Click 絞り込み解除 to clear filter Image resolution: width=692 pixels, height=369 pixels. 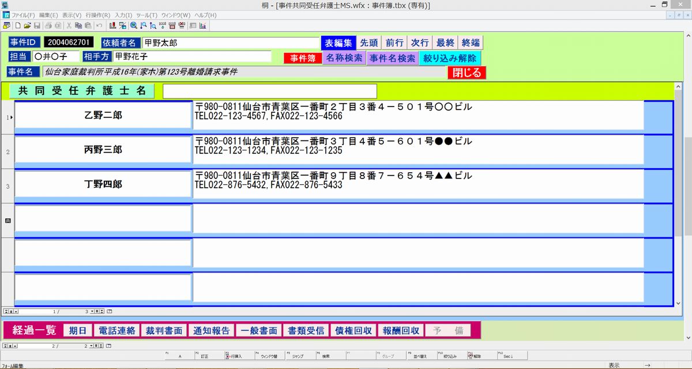point(450,58)
